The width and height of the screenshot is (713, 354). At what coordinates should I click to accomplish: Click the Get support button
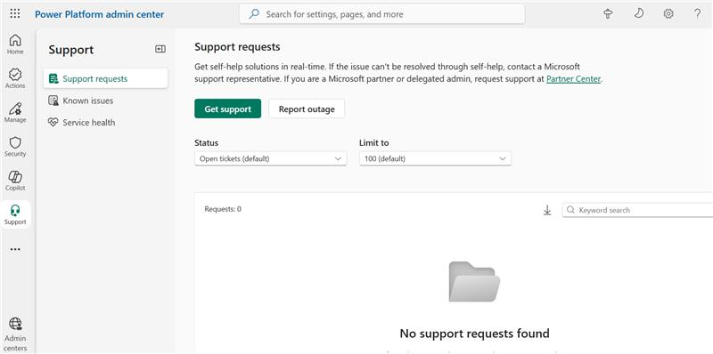[228, 109]
